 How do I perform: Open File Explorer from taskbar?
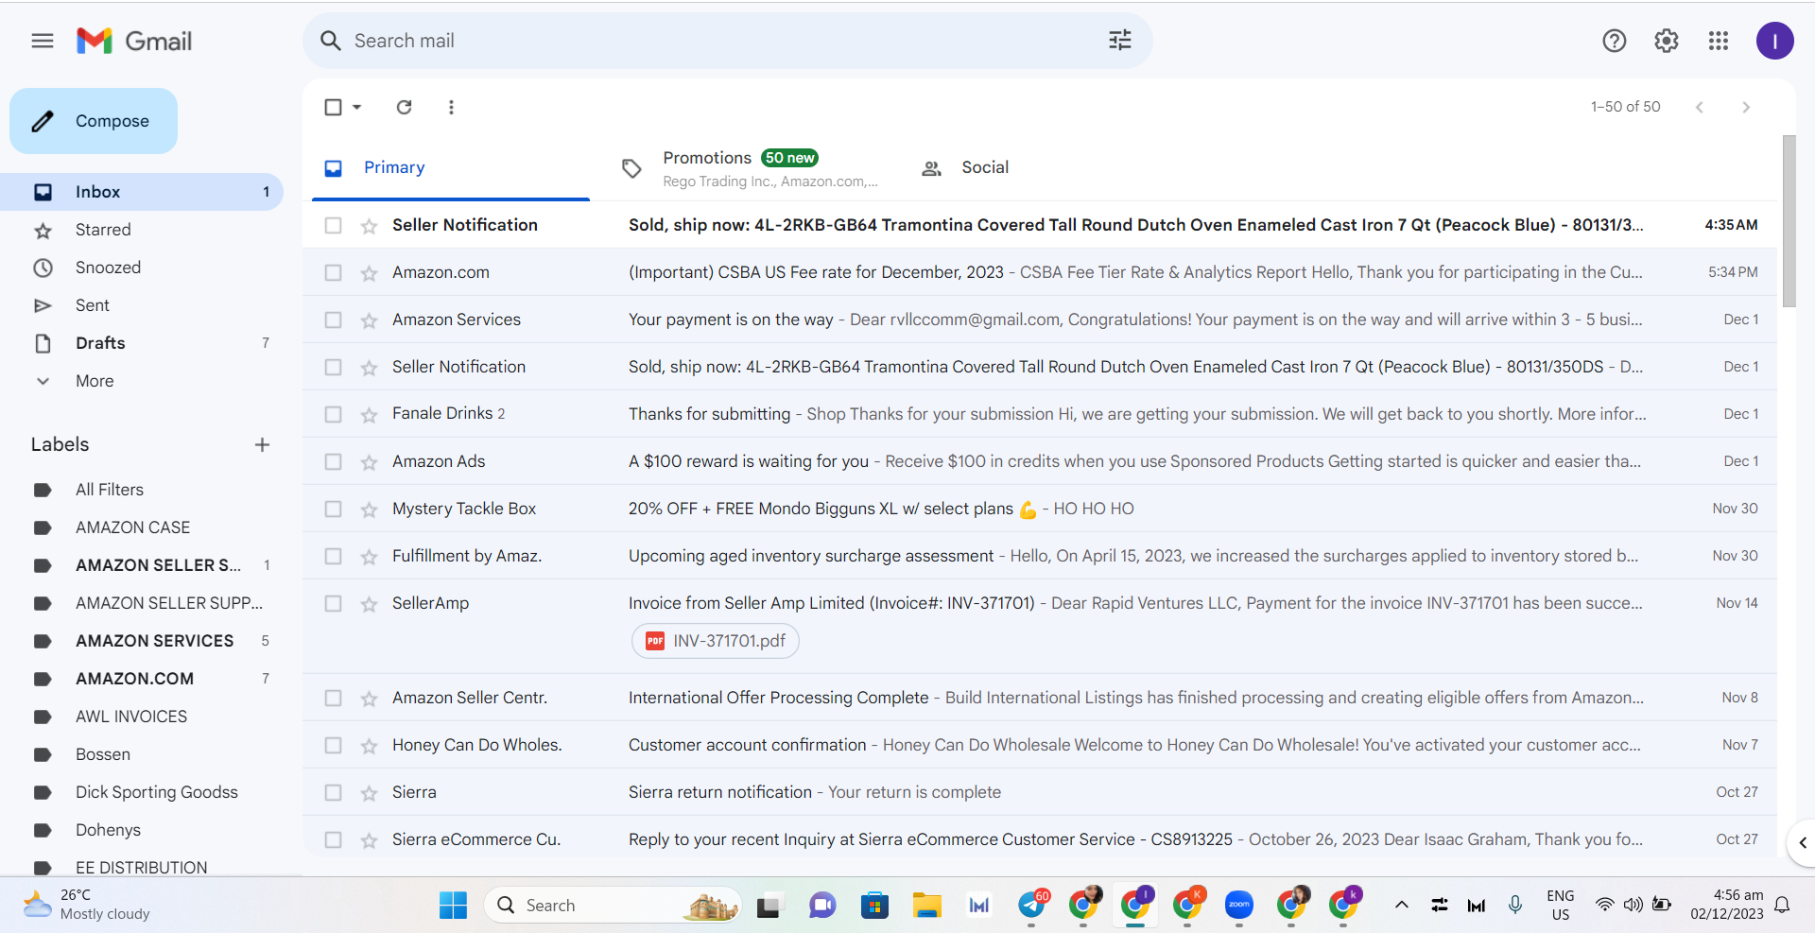pyautogui.click(x=926, y=905)
